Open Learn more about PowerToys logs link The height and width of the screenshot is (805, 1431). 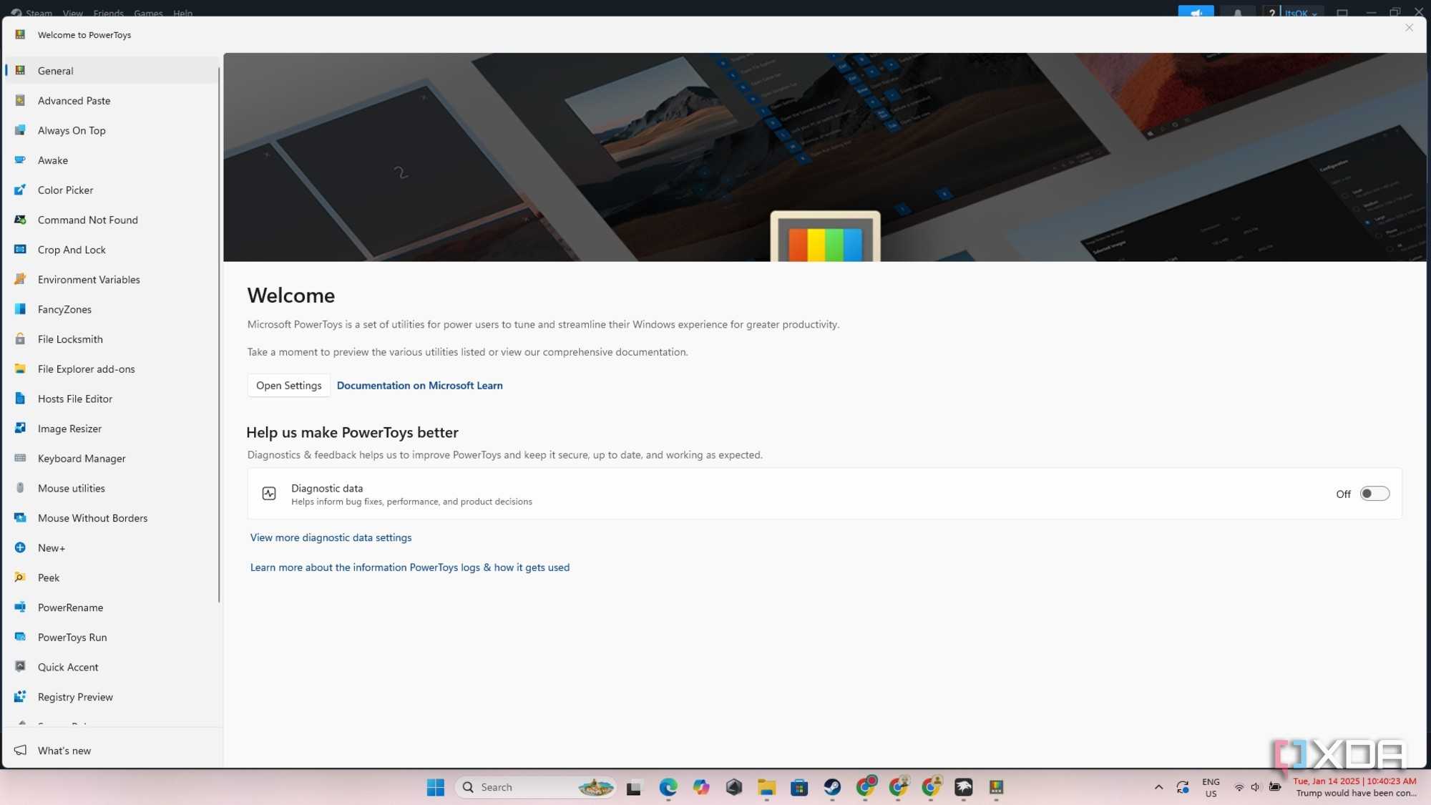(x=409, y=567)
